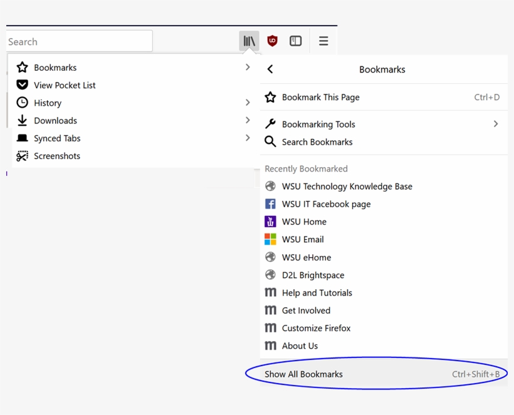Click in the Search input field
This screenshot has height=415, width=514.
tap(78, 42)
